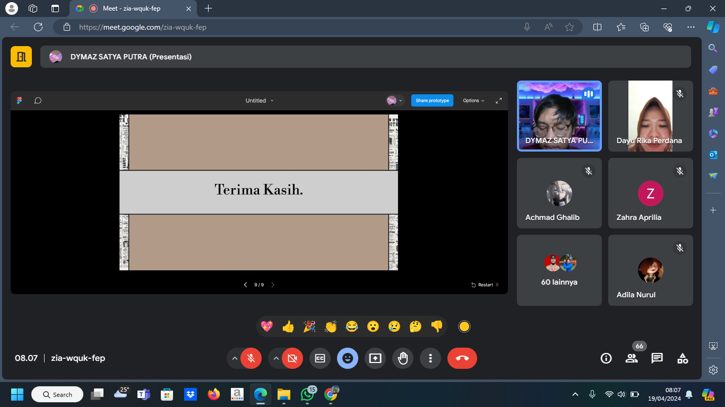725x407 pixels.
Task: Toggle closed captions
Action: coord(320,358)
